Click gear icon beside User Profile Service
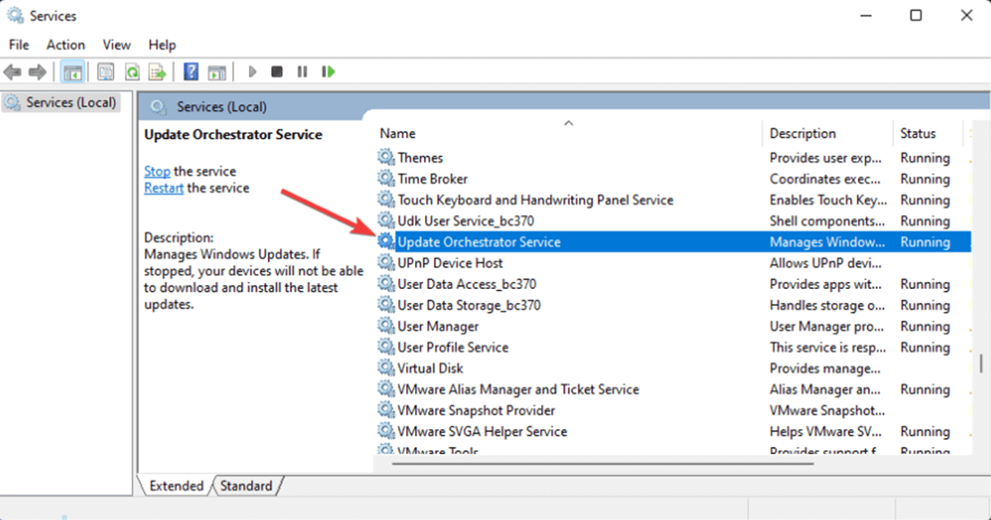 click(387, 346)
